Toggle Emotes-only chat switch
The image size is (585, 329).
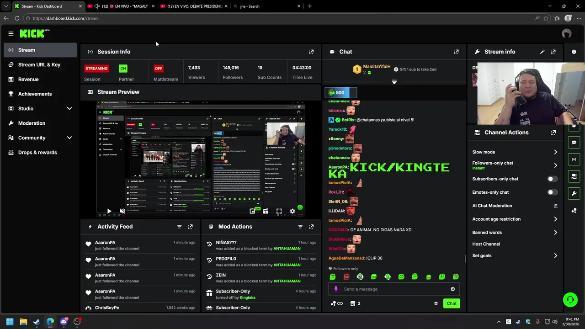[x=553, y=192]
